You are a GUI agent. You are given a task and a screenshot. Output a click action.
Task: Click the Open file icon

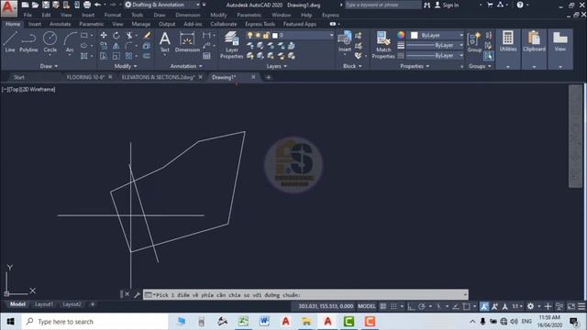35,5
